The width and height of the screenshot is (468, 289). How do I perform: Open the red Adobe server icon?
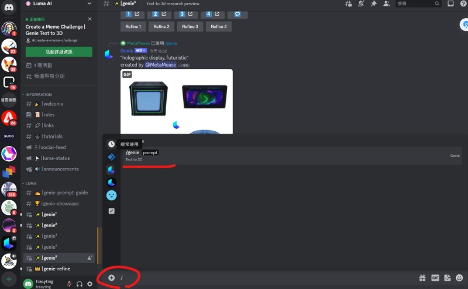click(9, 118)
